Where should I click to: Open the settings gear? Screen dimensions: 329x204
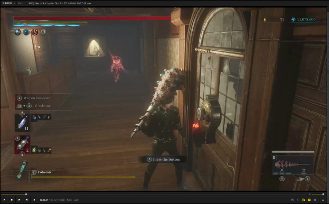315,200
